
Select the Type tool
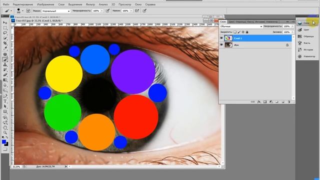5,101
